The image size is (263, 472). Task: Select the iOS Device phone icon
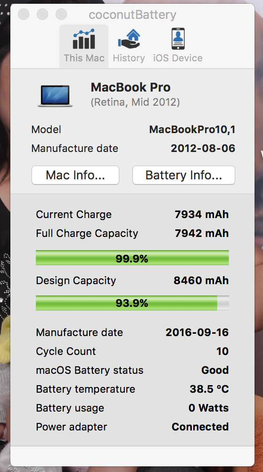pos(178,39)
